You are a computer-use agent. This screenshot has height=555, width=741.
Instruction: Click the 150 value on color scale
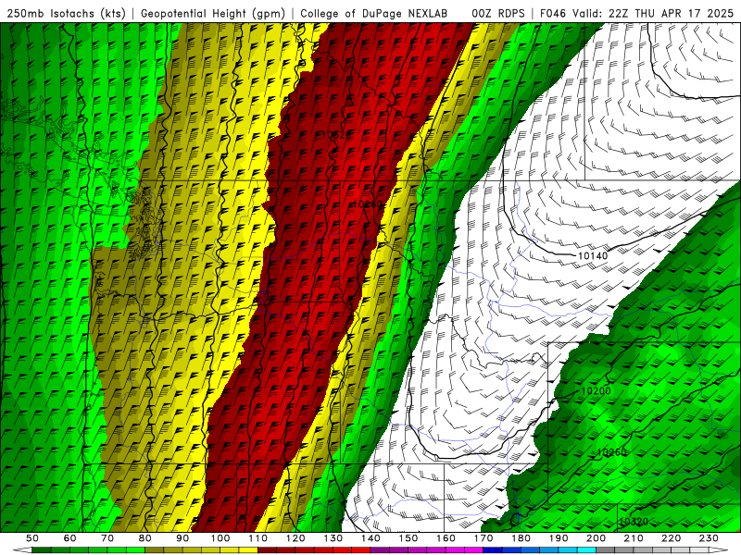pyautogui.click(x=408, y=538)
